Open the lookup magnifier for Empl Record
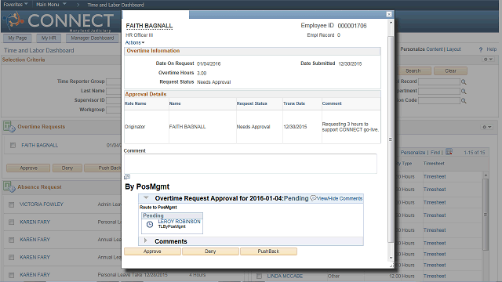This screenshot has width=502, height=282. (464, 81)
